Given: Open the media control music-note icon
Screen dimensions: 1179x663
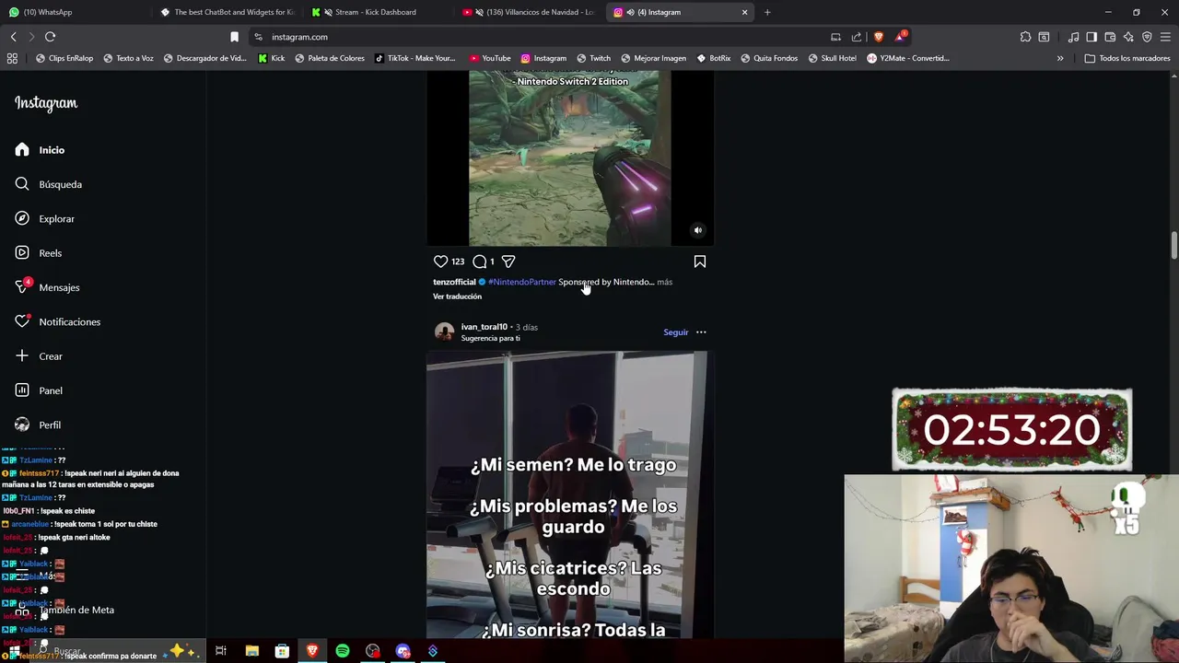Looking at the screenshot, I should pos(1073,37).
